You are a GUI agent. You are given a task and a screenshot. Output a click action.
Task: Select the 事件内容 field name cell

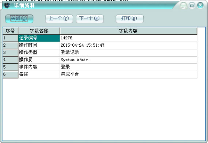pos(39,67)
